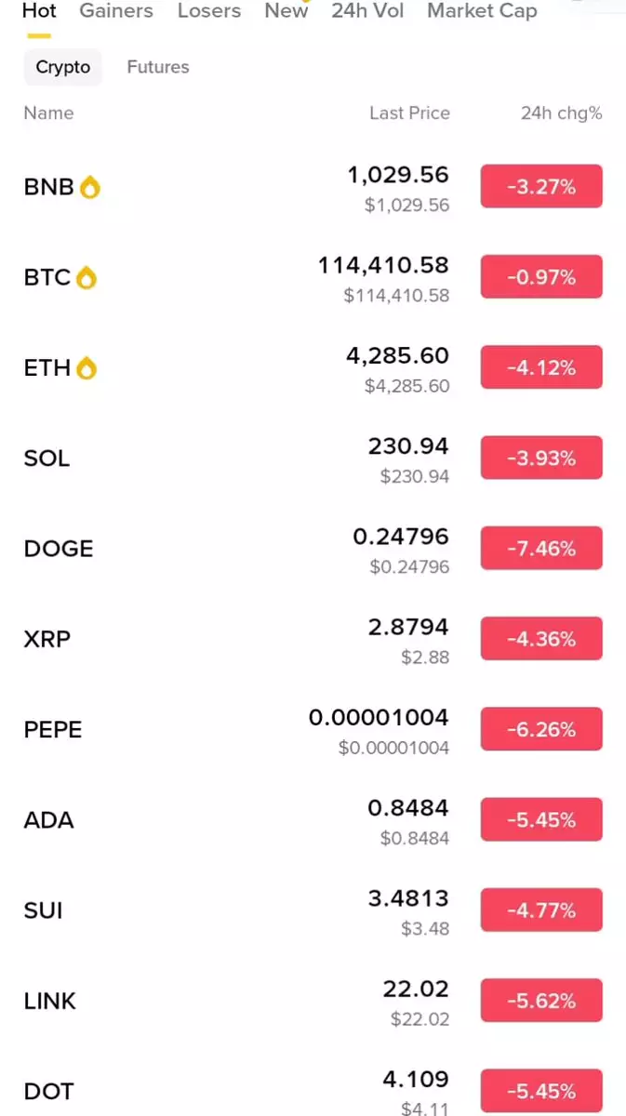The image size is (626, 1116).
Task: Select the Hot tab
Action: coord(39,11)
